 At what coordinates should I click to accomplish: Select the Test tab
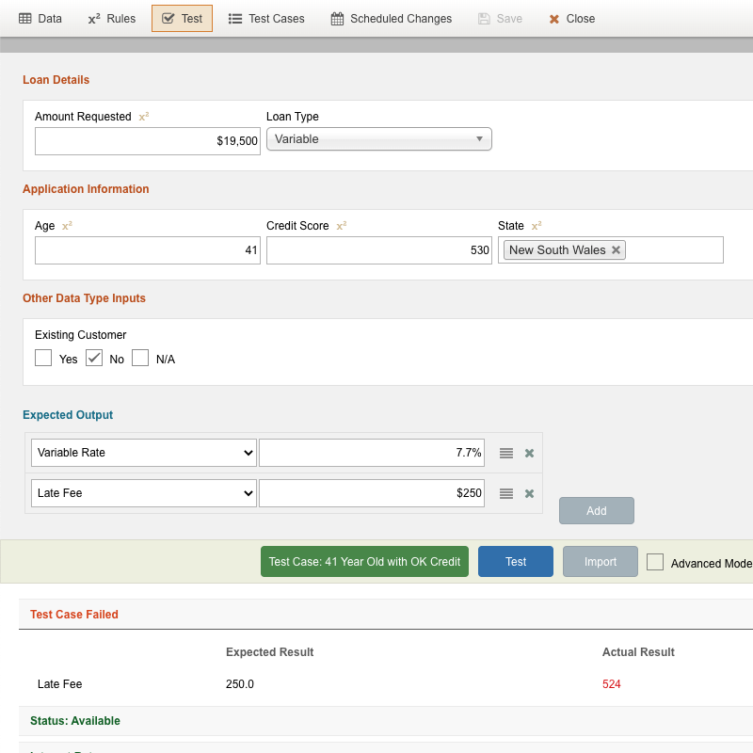click(x=182, y=19)
